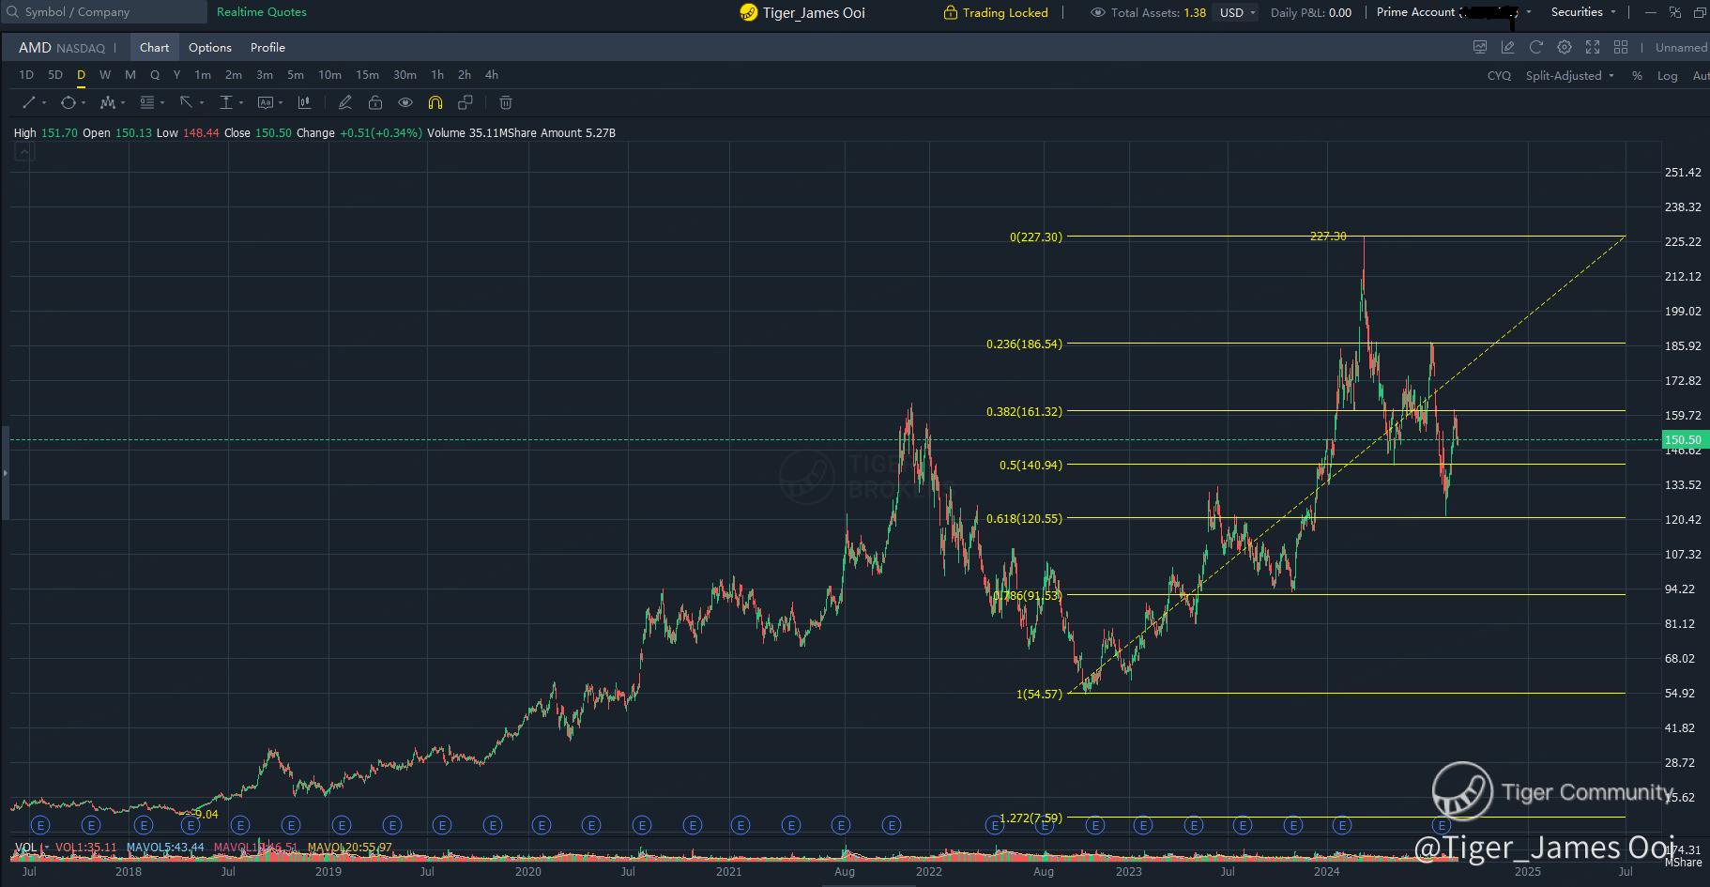Enter fullscreen chart mode

coord(1593,47)
